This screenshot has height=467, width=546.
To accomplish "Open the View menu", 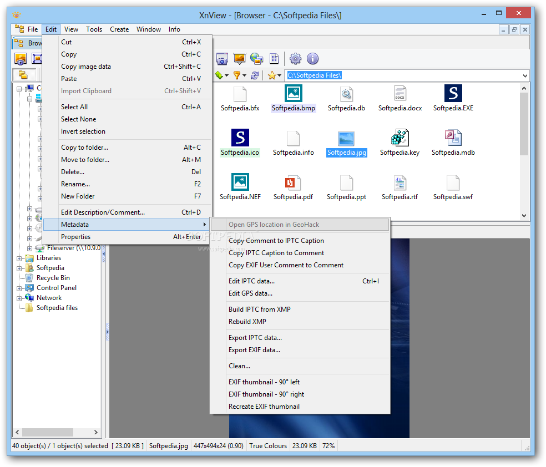I will click(x=71, y=29).
